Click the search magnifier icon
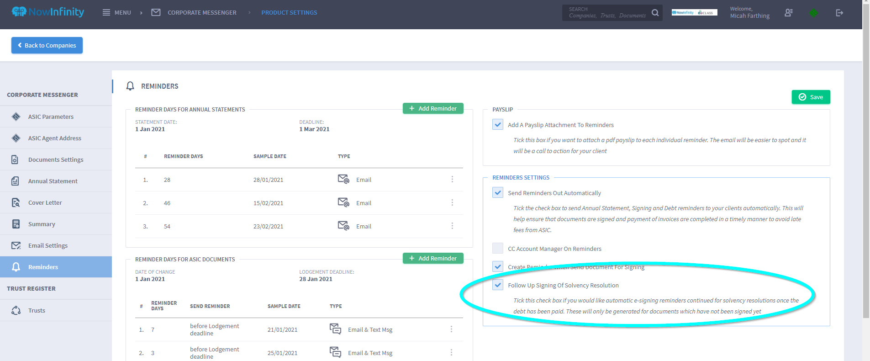The height and width of the screenshot is (361, 870). coord(655,13)
